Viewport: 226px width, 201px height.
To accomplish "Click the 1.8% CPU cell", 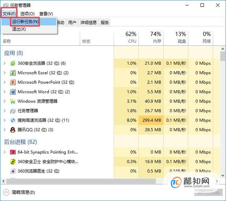I will (x=126, y=111).
